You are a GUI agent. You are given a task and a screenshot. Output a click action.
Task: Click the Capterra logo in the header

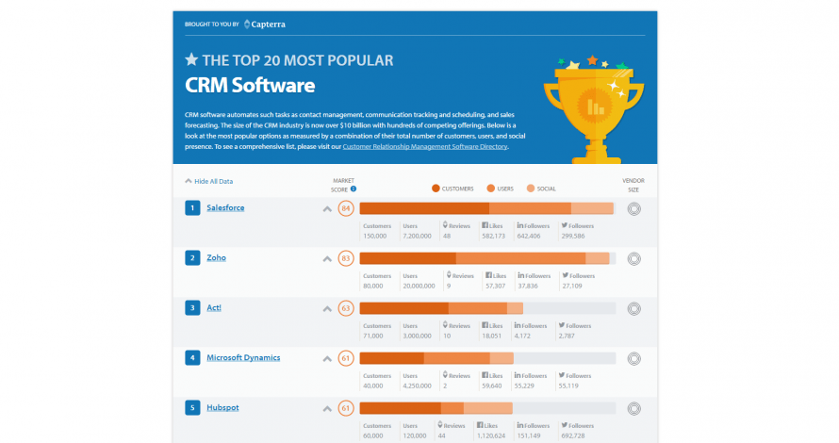click(264, 25)
